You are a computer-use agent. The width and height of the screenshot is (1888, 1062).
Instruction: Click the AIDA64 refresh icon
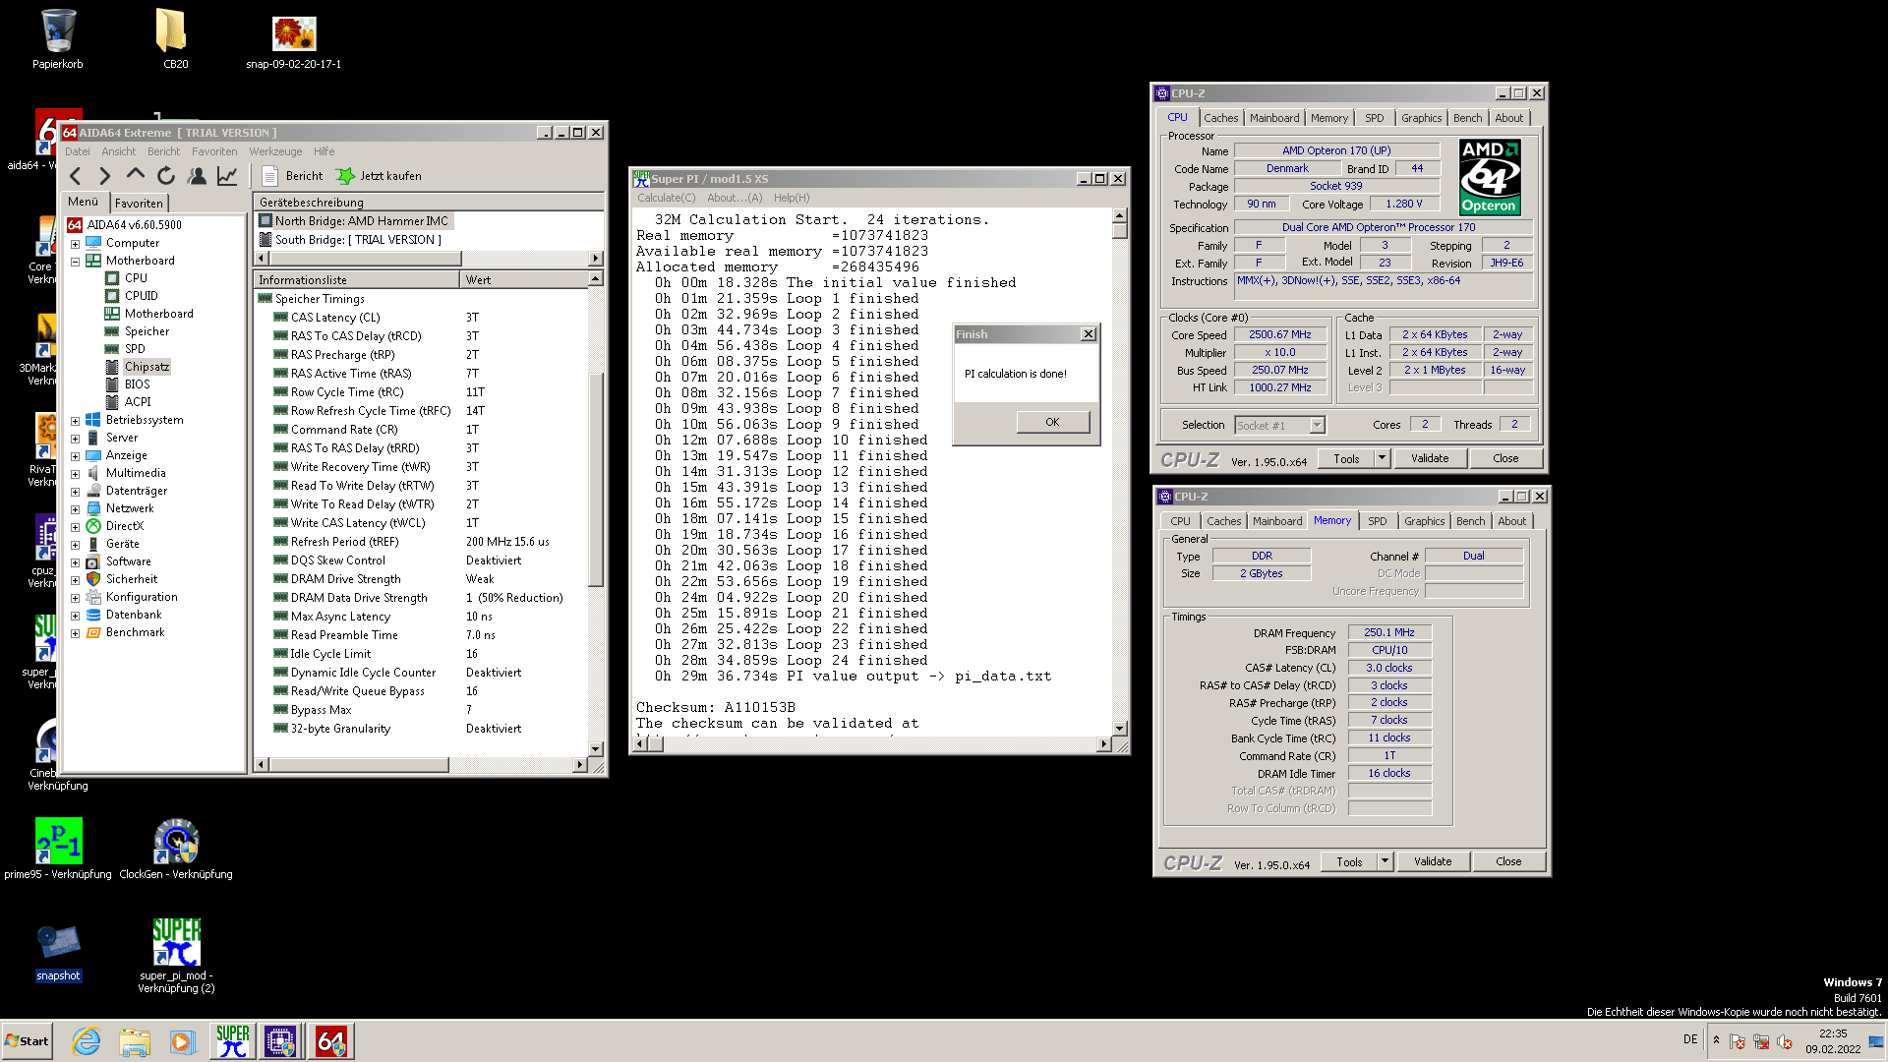point(166,176)
